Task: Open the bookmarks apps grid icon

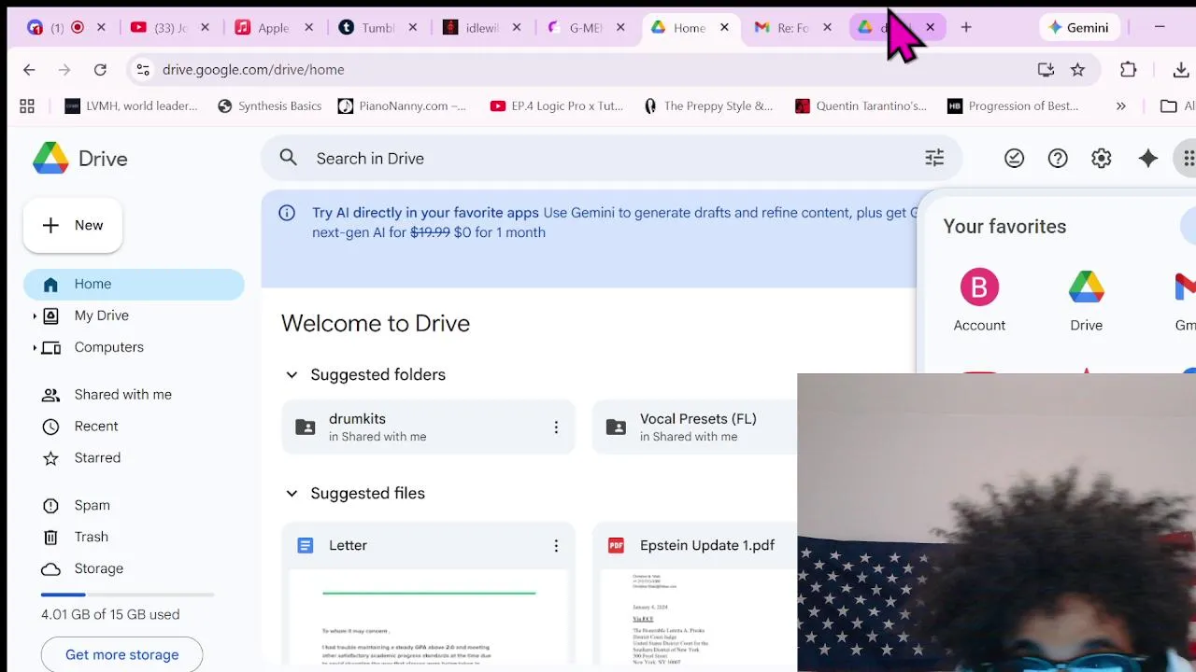Action: coord(27,106)
